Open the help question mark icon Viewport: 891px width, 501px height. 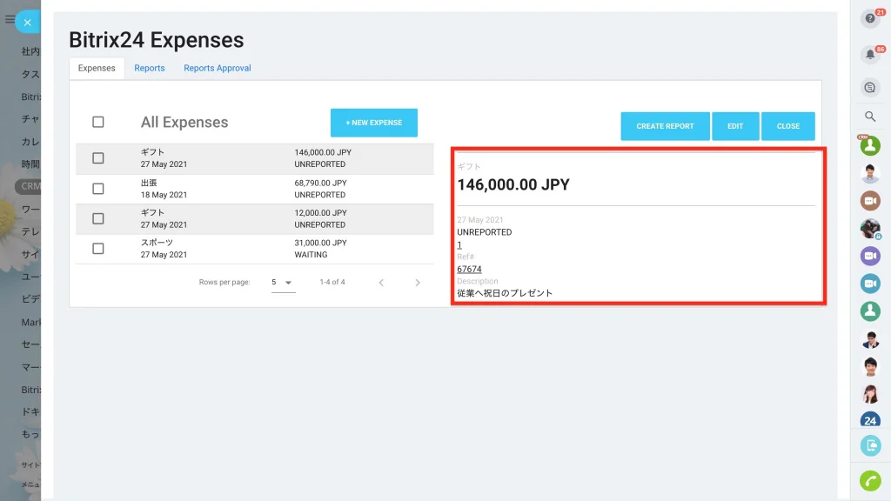pos(870,19)
